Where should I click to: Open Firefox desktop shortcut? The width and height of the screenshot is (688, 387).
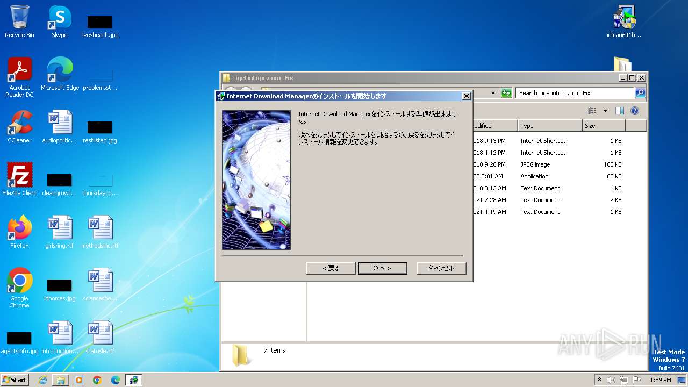click(19, 232)
